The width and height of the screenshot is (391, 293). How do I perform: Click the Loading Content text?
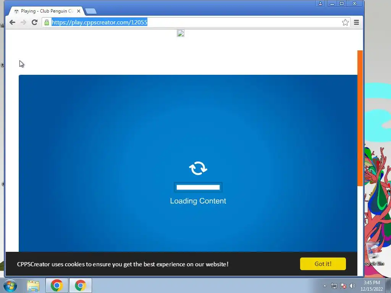point(198,201)
